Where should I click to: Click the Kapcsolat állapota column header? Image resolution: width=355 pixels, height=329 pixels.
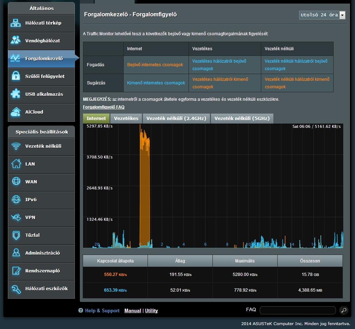[x=115, y=261]
